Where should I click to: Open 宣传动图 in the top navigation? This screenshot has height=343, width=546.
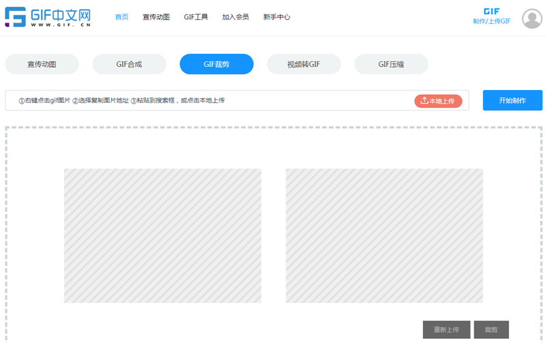(x=156, y=17)
